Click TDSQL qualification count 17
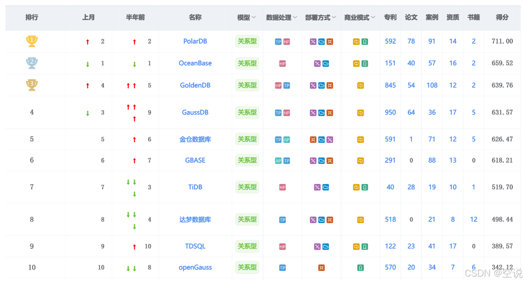The height and width of the screenshot is (282, 524). pos(453,246)
